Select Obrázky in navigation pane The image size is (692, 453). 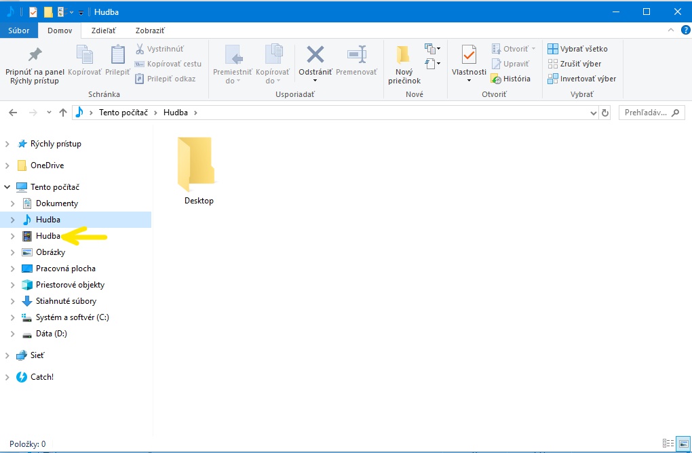click(x=50, y=252)
